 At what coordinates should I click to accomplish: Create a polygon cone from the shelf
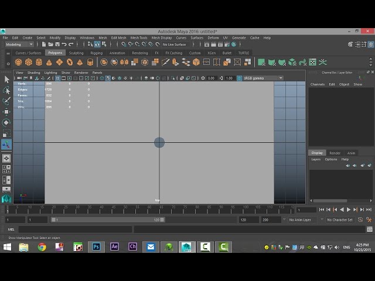pyautogui.click(x=49, y=63)
